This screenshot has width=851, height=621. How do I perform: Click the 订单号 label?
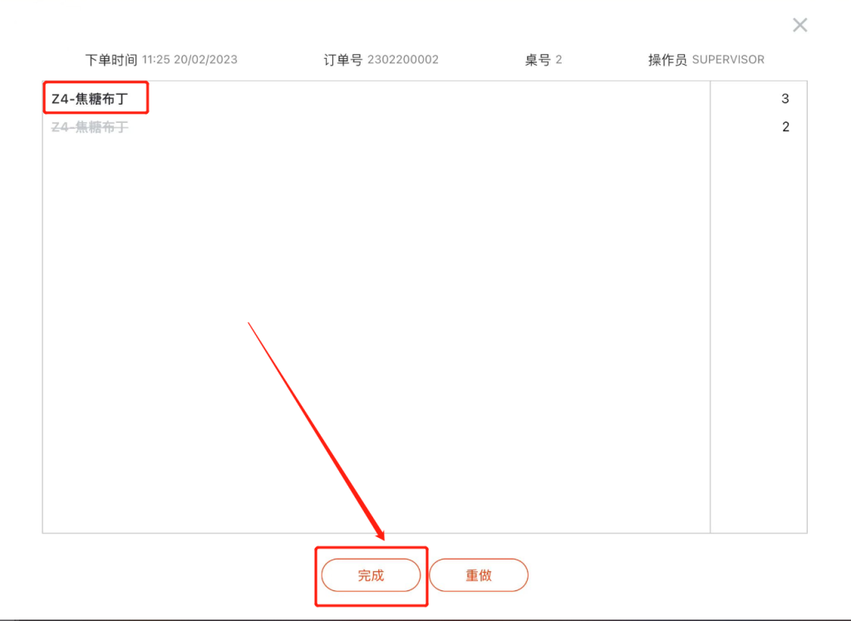coord(343,60)
